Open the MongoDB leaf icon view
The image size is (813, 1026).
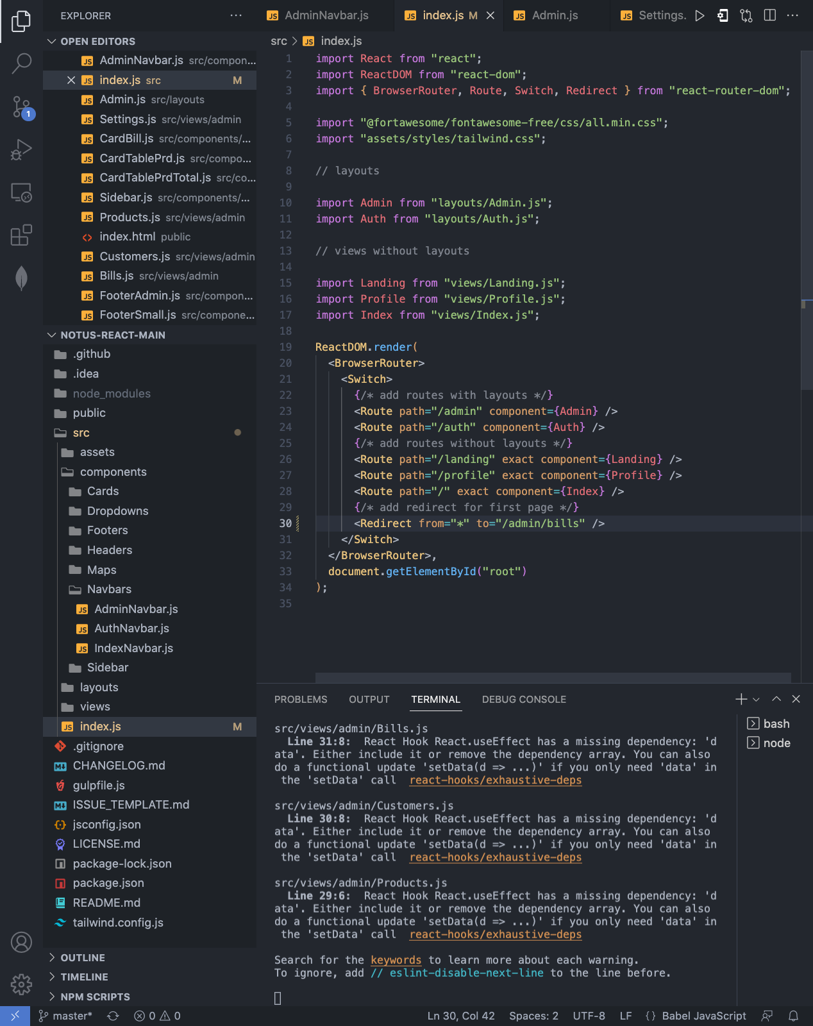[x=21, y=278]
